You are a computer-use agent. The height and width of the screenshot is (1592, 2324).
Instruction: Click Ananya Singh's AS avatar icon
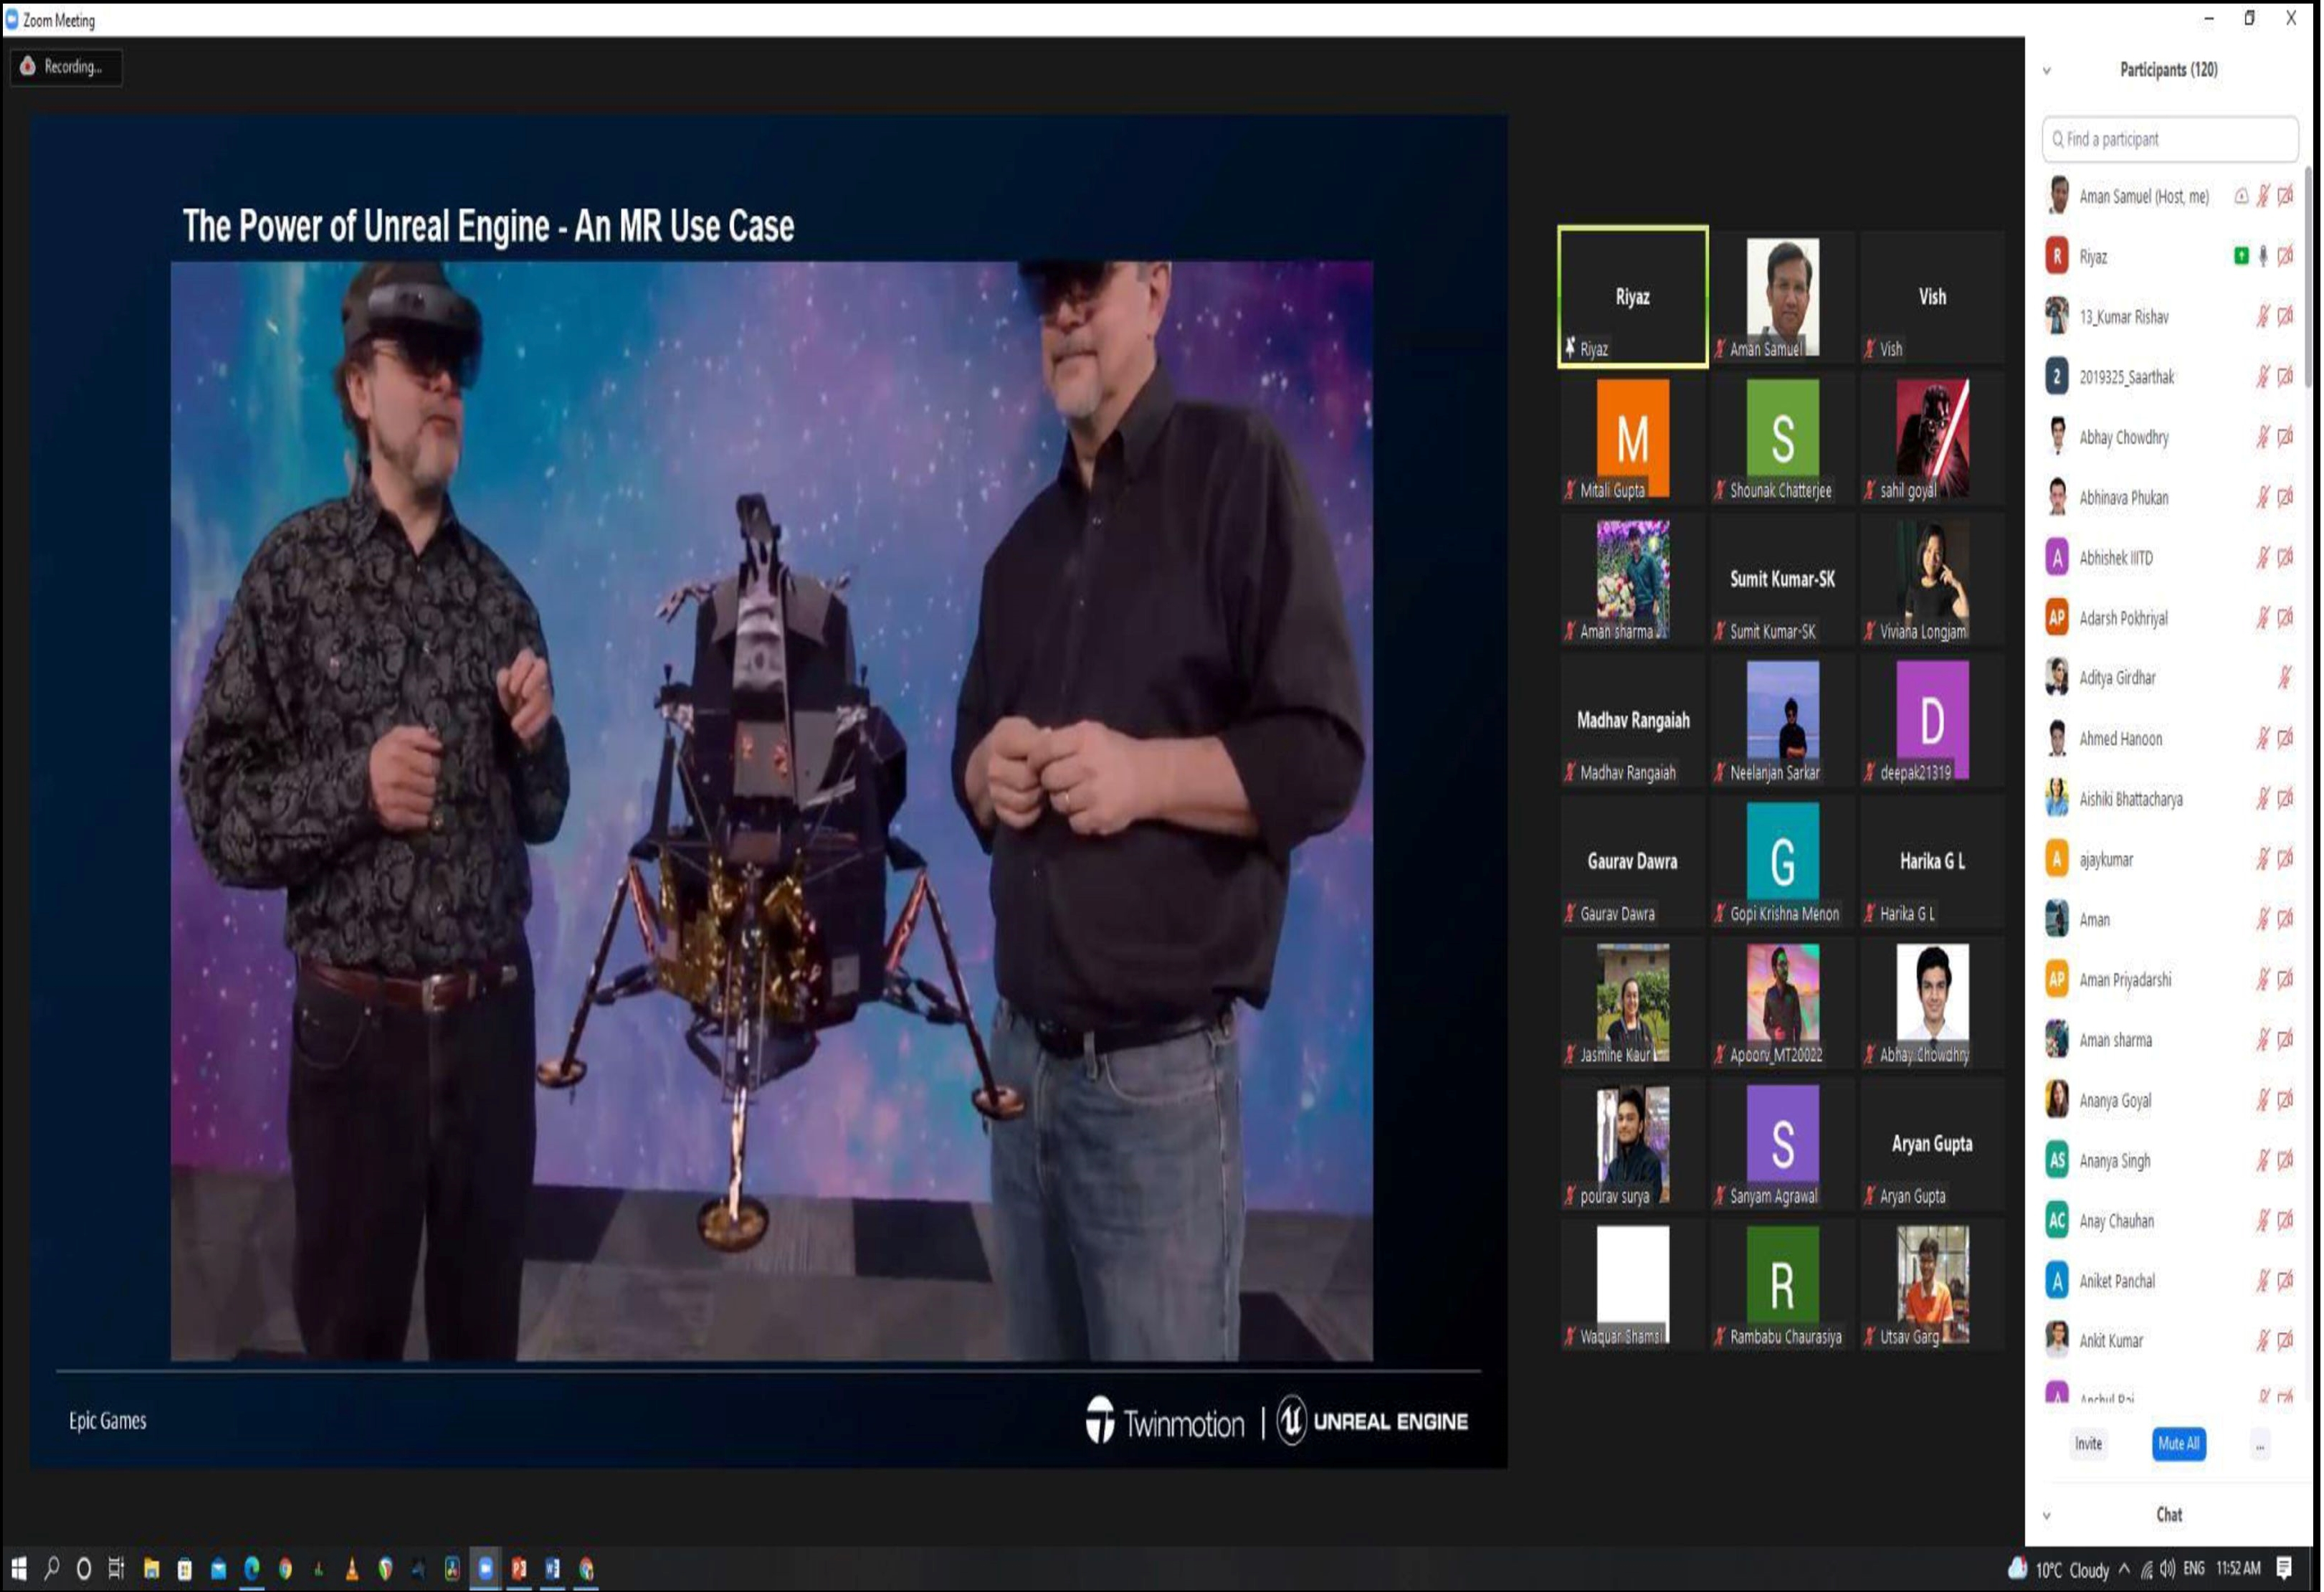(x=2056, y=1160)
